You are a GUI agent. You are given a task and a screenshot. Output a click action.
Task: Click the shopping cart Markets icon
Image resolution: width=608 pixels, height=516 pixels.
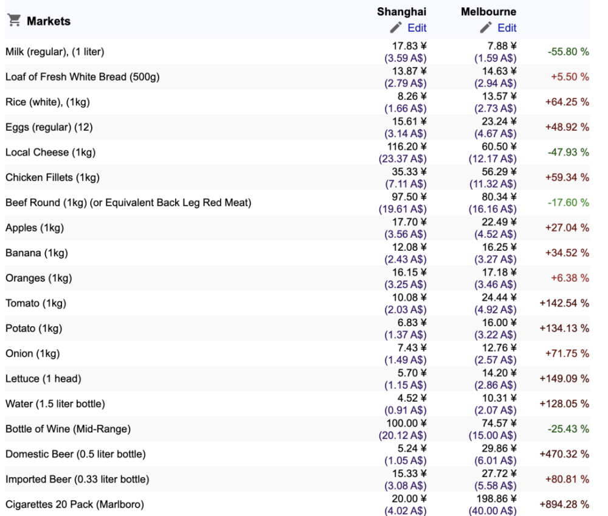coord(15,20)
